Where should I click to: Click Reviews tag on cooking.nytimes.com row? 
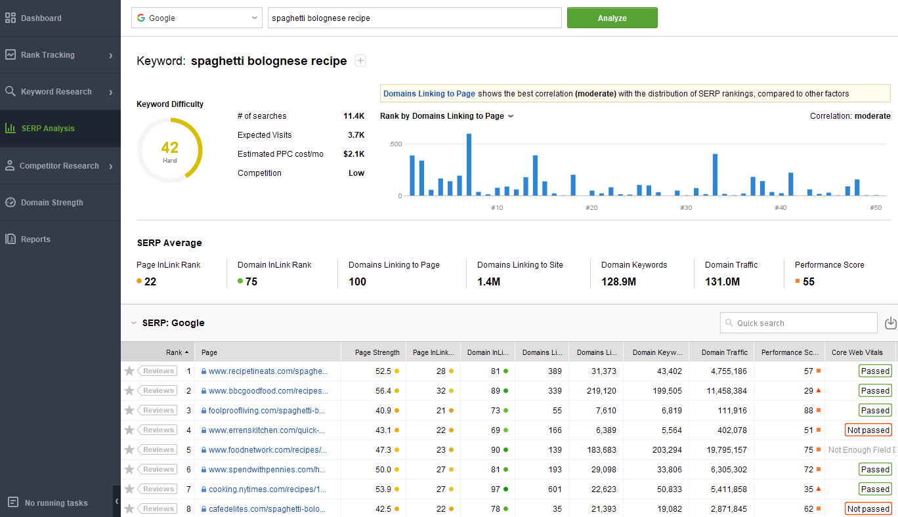click(x=158, y=489)
